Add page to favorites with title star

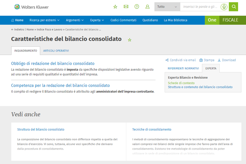[130, 40]
